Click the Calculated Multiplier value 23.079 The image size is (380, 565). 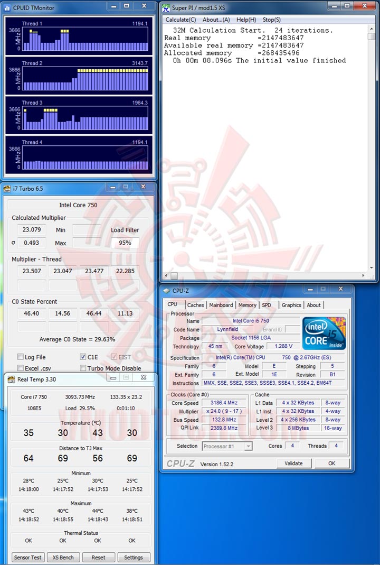point(32,230)
